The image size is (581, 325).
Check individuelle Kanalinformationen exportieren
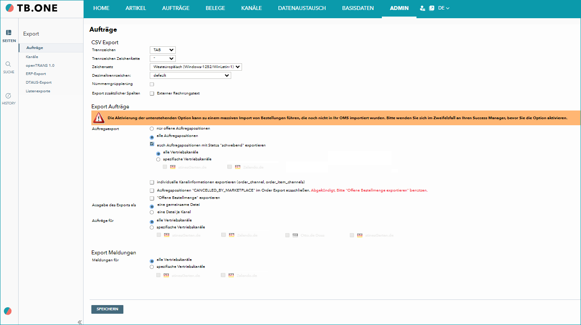[152, 182]
